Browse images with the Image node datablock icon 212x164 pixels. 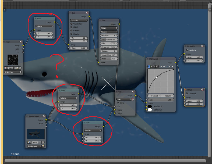click(6, 68)
